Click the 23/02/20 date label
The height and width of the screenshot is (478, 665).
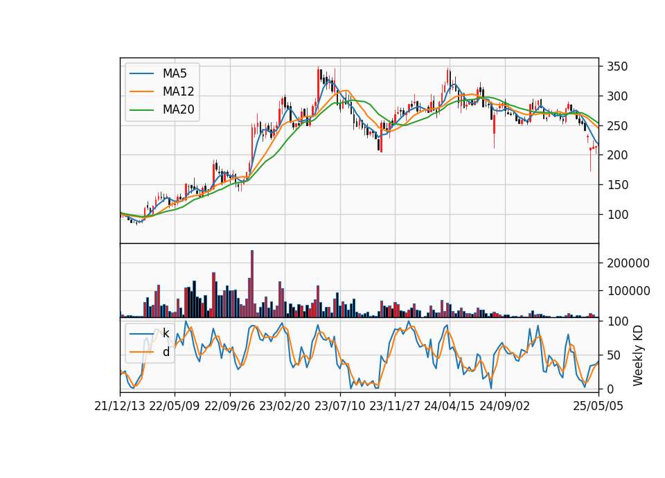tap(285, 407)
